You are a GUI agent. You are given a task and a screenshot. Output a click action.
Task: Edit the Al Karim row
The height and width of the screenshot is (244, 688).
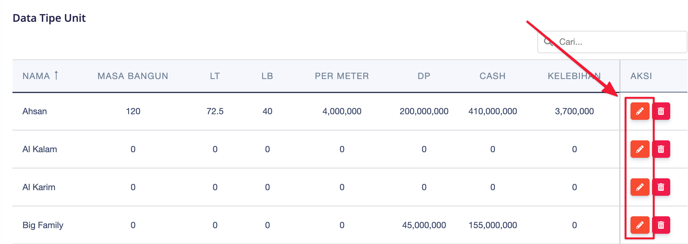[x=640, y=187]
